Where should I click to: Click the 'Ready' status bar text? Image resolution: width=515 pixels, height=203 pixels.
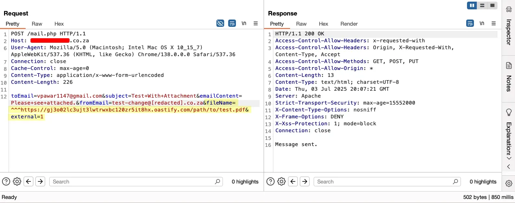[9, 197]
